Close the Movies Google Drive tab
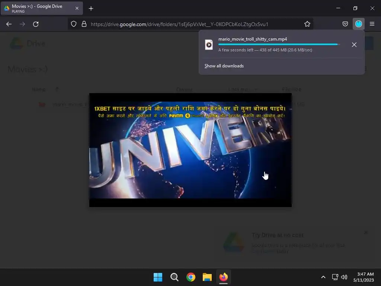 (77, 8)
